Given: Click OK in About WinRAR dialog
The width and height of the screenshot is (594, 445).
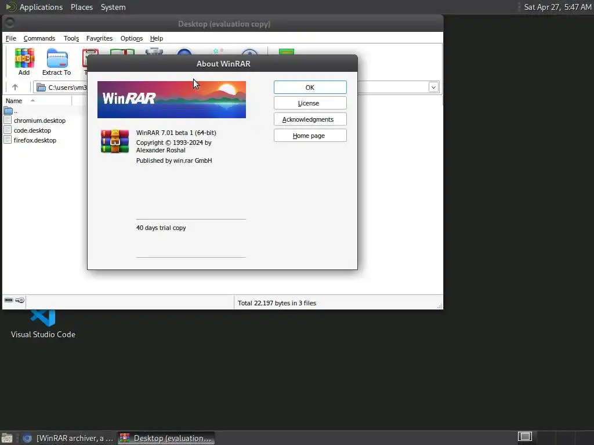Looking at the screenshot, I should (x=310, y=87).
